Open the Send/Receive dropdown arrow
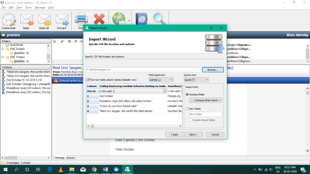The image size is (310, 174). click(129, 20)
